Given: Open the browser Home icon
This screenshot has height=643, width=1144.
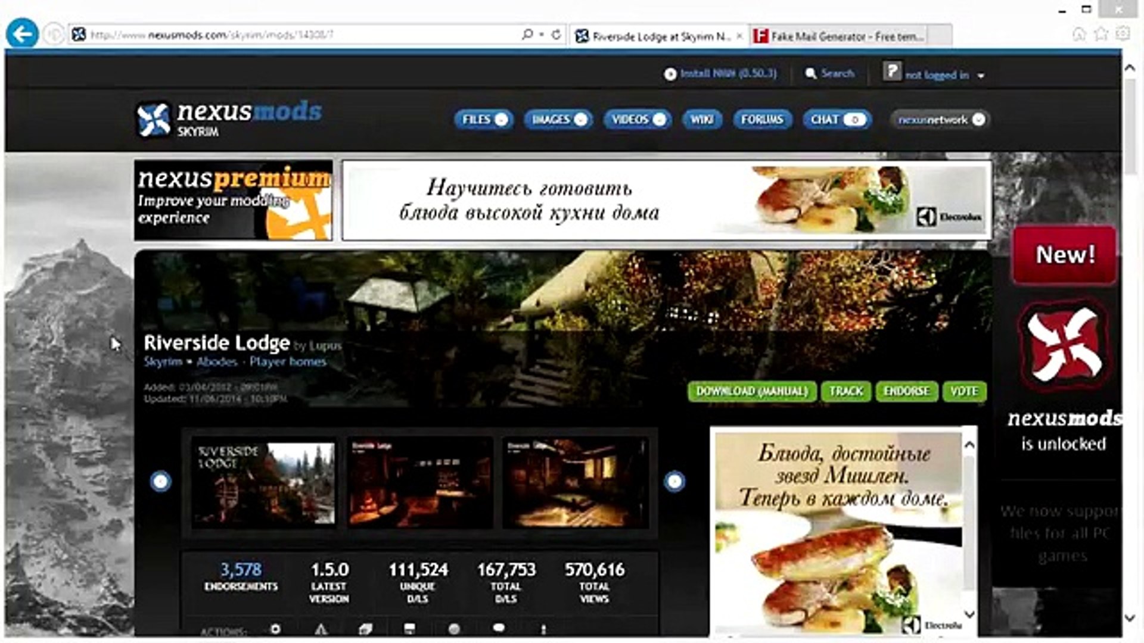Looking at the screenshot, I should click(x=1079, y=34).
